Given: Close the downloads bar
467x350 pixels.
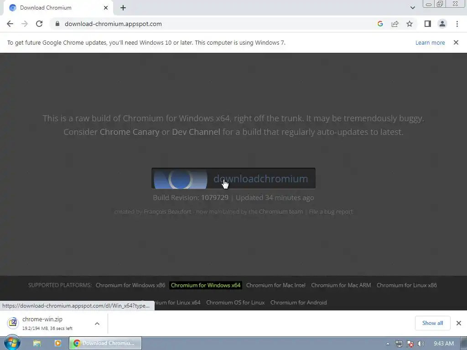Looking at the screenshot, I should [459, 323].
